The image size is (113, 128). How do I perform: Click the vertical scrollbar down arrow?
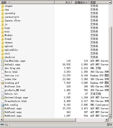click(110, 116)
